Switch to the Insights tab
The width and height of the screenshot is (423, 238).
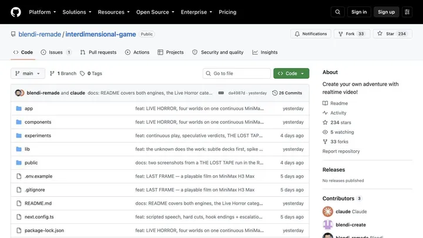265,52
